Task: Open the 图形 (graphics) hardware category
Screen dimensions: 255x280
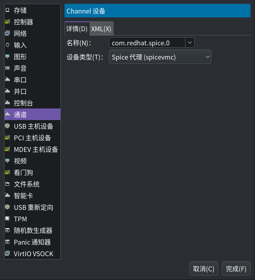Action: point(19,57)
